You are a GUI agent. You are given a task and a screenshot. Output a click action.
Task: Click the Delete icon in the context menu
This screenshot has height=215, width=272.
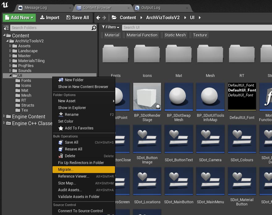point(61,156)
